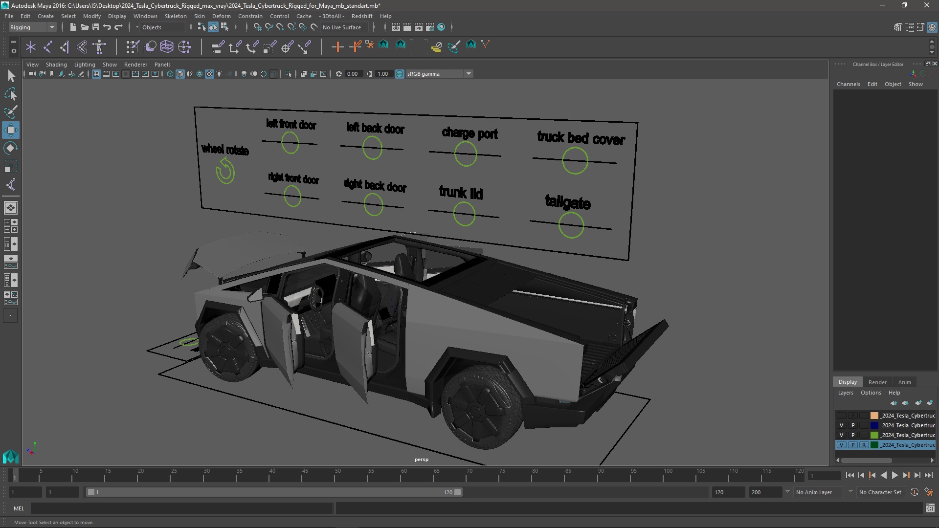Viewport: 939px width, 528px height.
Task: Toggle visibility V of light-green layer
Action: [x=841, y=435]
